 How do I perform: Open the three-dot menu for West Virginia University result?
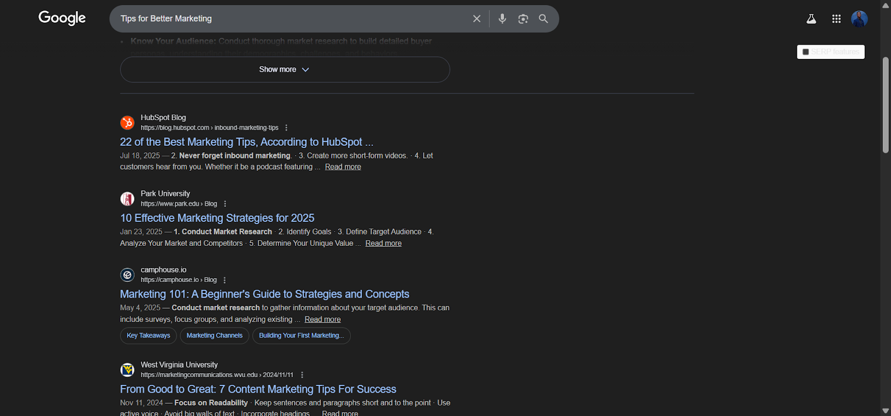point(302,375)
